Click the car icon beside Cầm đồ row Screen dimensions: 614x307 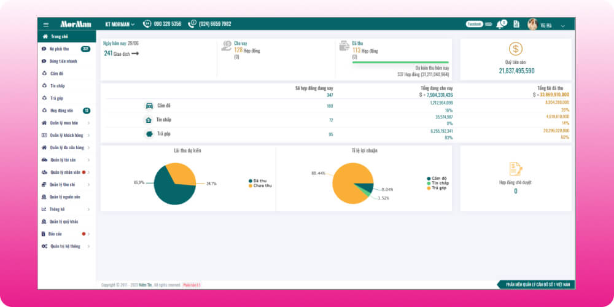149,106
